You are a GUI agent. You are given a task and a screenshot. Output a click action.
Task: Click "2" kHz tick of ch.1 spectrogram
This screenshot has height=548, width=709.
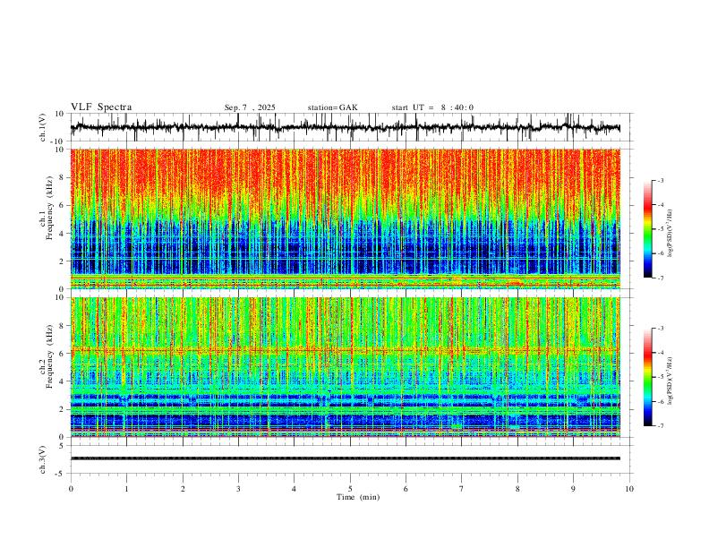tap(63, 261)
